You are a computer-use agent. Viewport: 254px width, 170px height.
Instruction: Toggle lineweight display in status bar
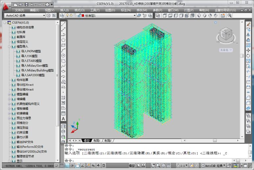98,165
